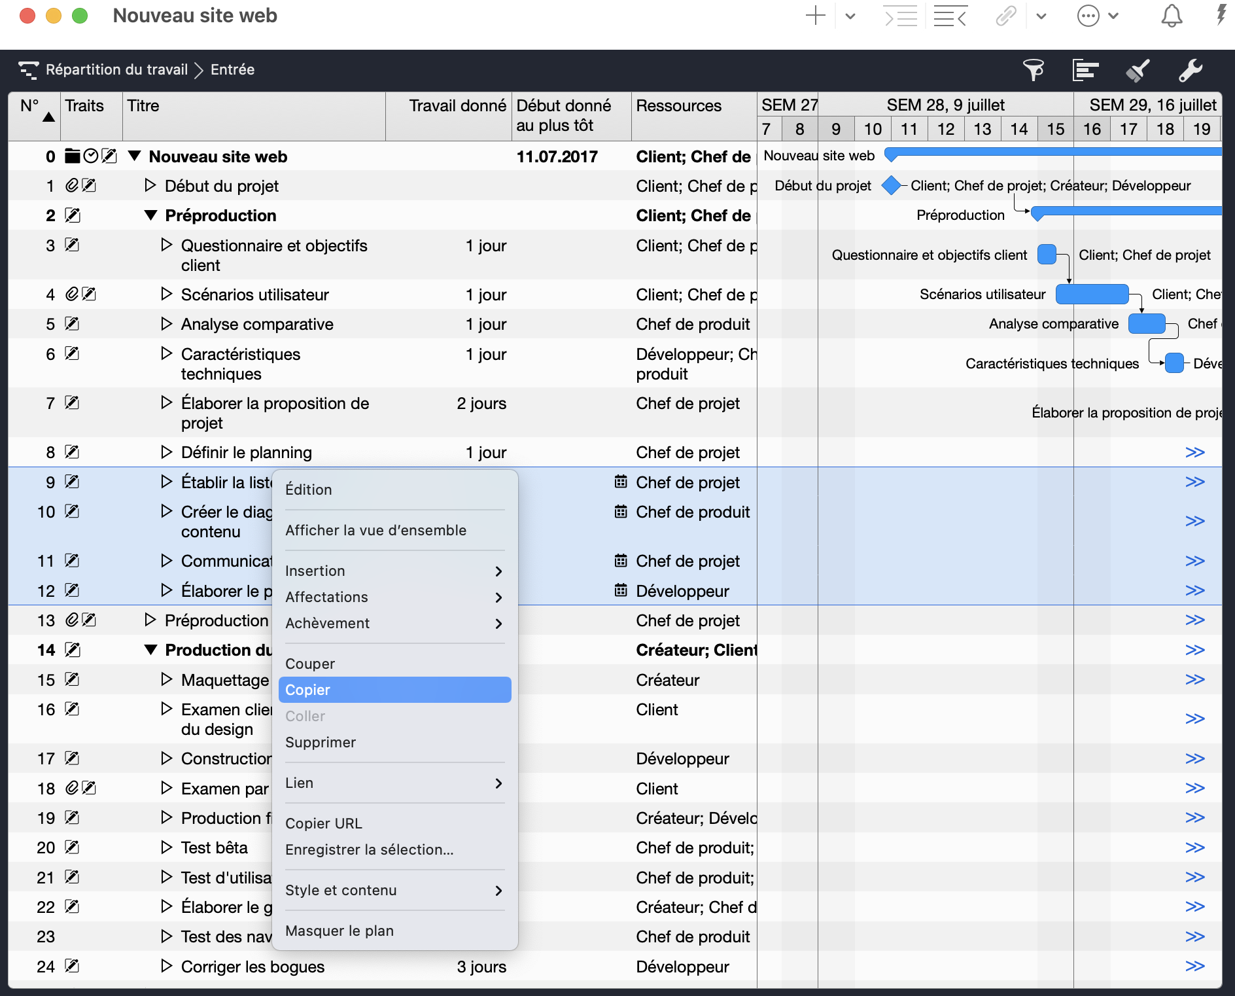Image resolution: width=1235 pixels, height=996 pixels.
Task: Open the filter funnel icon
Action: coord(1033,70)
